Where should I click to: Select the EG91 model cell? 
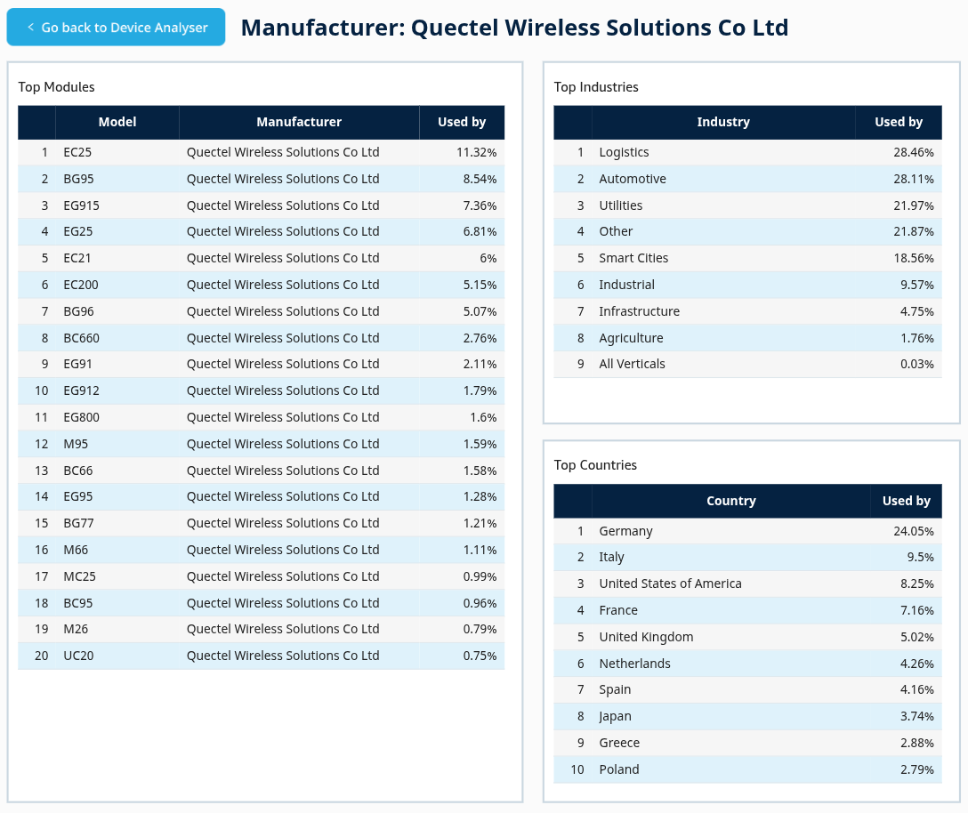(117, 364)
